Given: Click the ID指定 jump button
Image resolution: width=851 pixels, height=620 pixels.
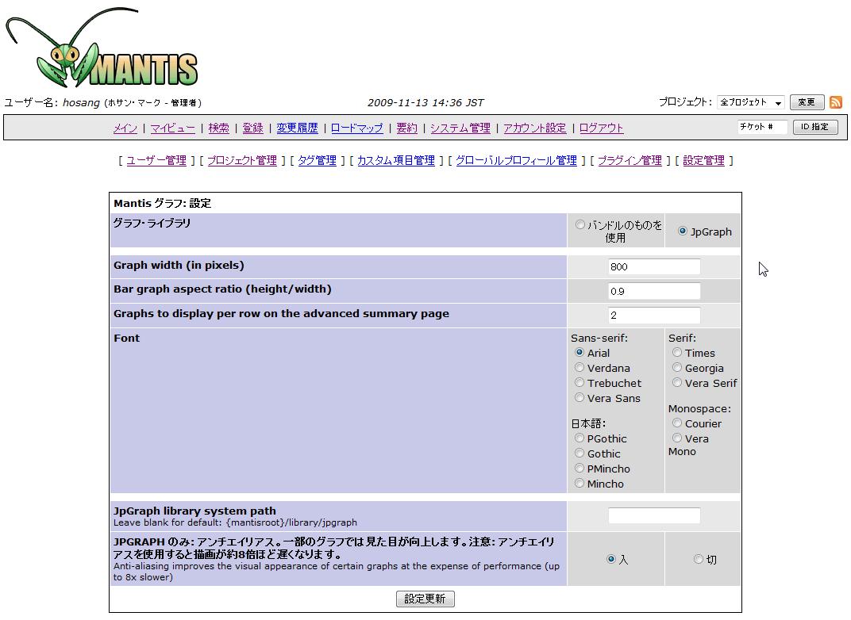Looking at the screenshot, I should pyautogui.click(x=814, y=127).
